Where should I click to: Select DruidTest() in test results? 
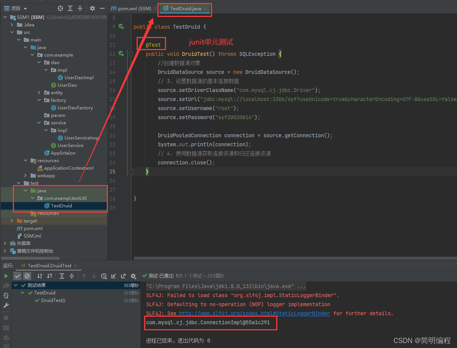[x=53, y=300]
